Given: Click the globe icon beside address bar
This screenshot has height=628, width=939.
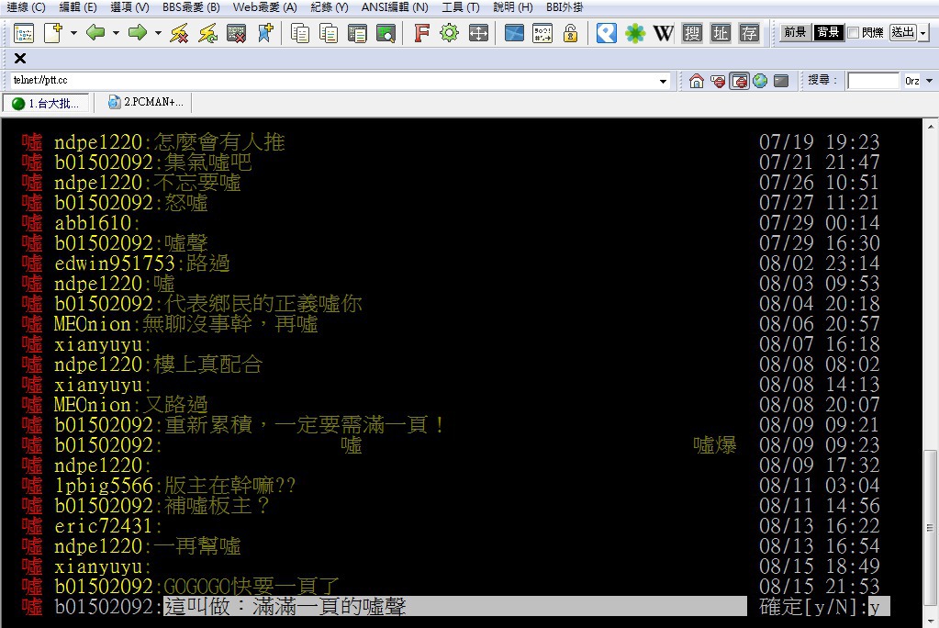Looking at the screenshot, I should (760, 80).
